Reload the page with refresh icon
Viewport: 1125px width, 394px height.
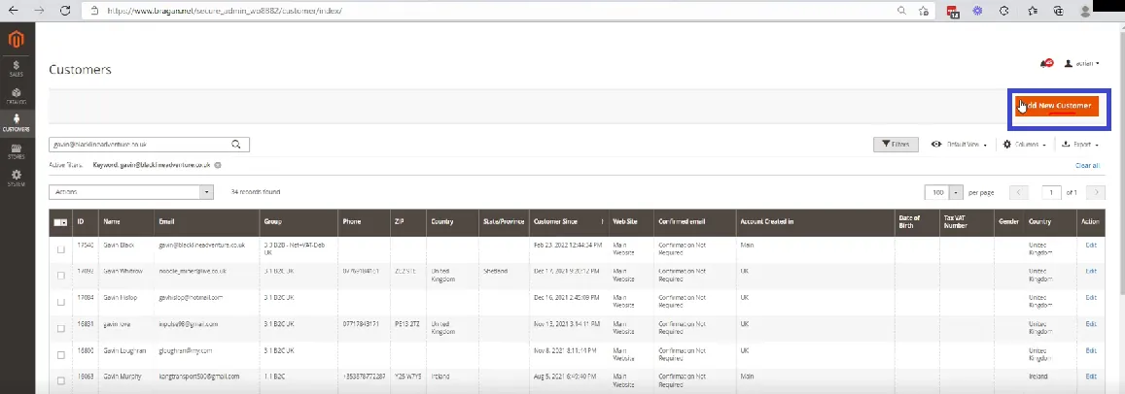(x=65, y=11)
